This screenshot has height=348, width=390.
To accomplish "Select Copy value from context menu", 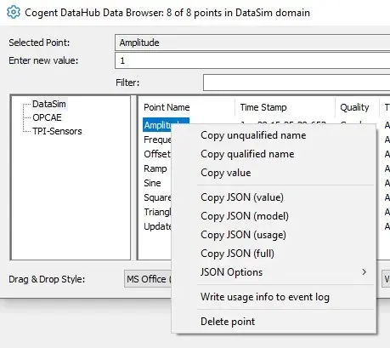I will click(x=226, y=173).
